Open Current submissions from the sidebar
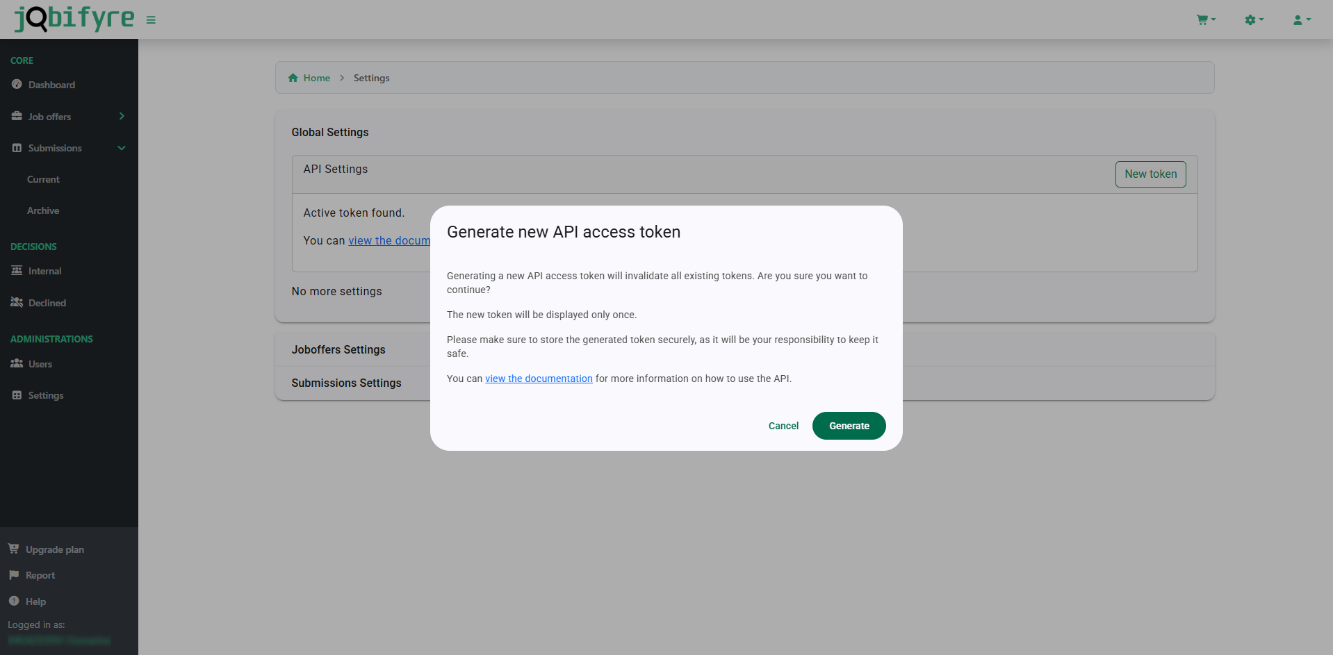The image size is (1333, 655). [44, 179]
